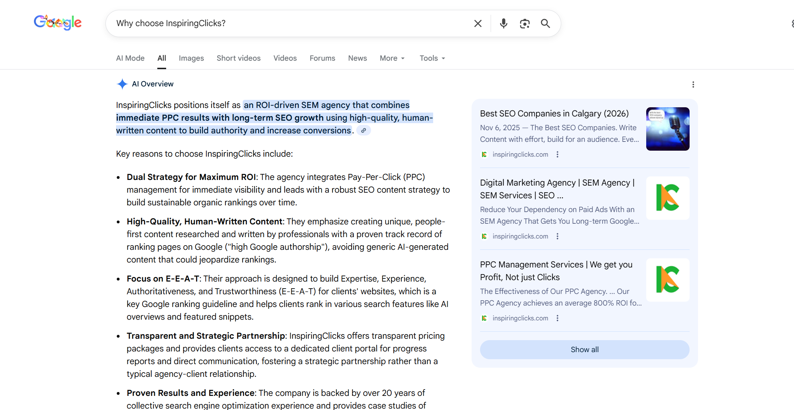
Task: Open options for PPC Management Services source
Action: 557,318
